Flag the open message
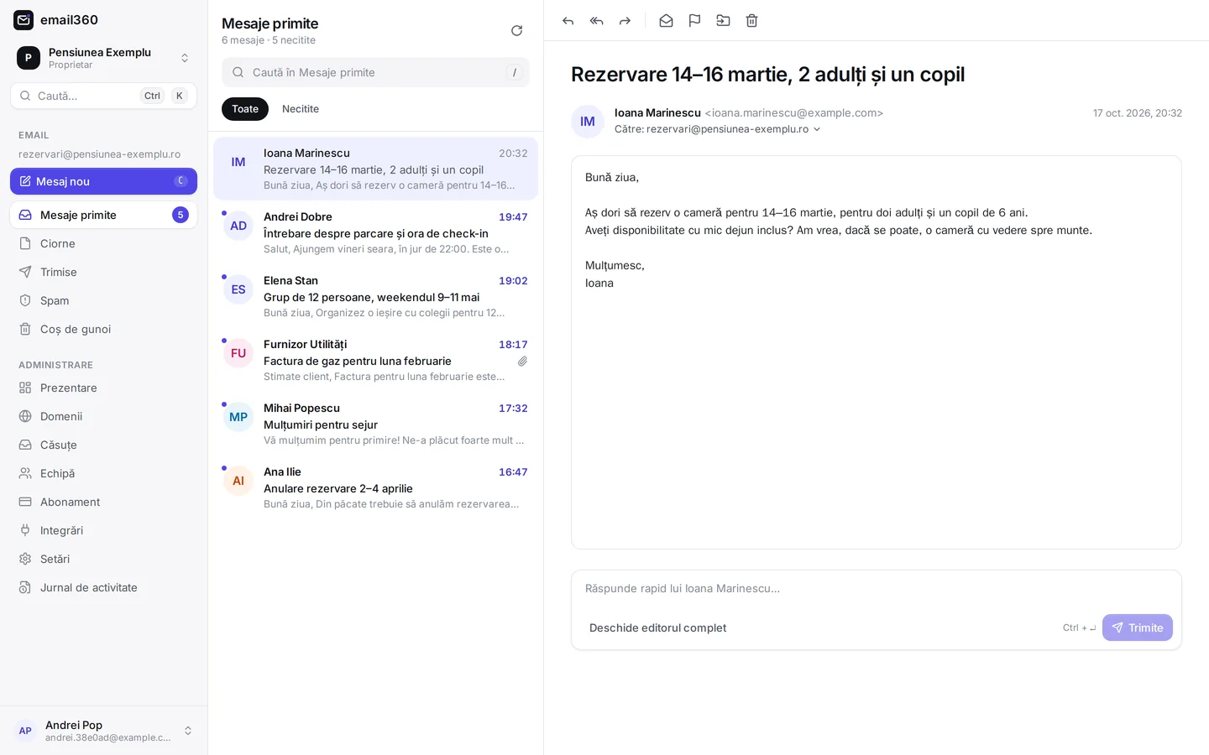The width and height of the screenshot is (1209, 755). pos(694,21)
